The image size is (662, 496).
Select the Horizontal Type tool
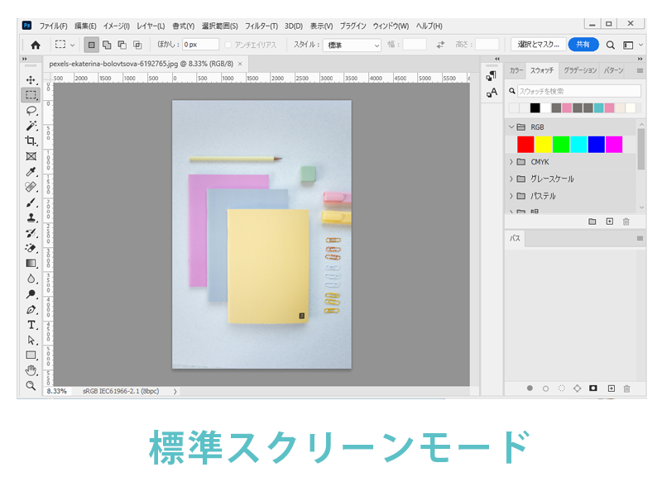(31, 324)
